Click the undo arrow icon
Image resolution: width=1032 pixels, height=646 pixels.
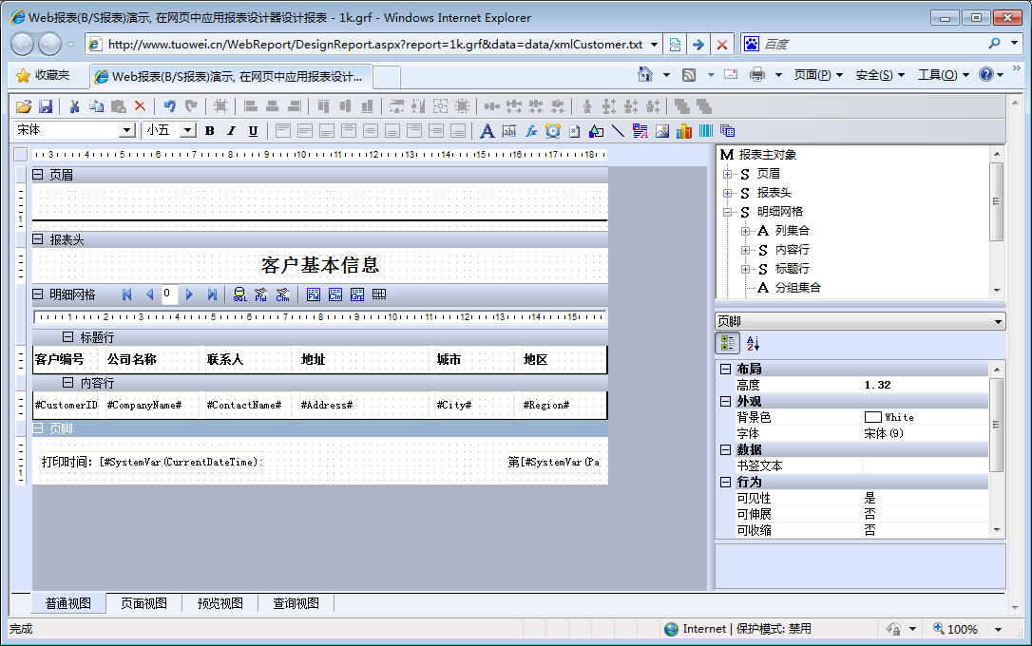click(x=169, y=106)
